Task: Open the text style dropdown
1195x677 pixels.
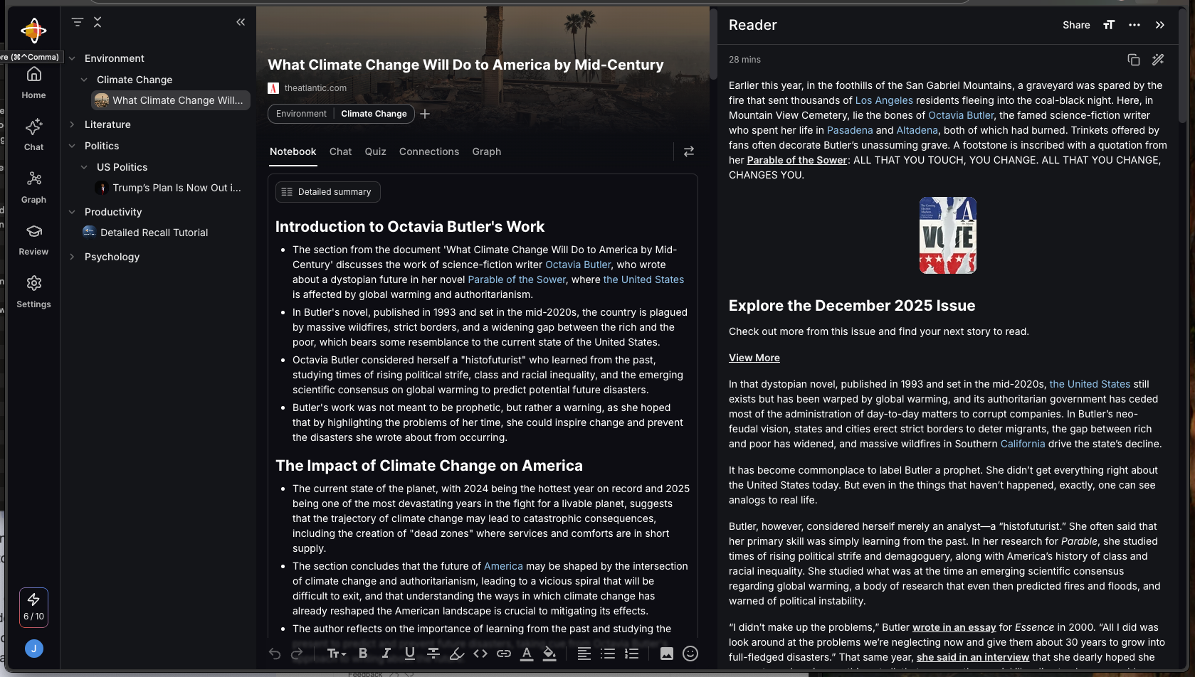Action: pyautogui.click(x=336, y=654)
